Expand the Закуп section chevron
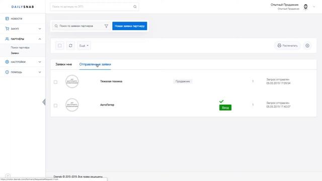The width and height of the screenshot is (322, 181). click(x=40, y=29)
